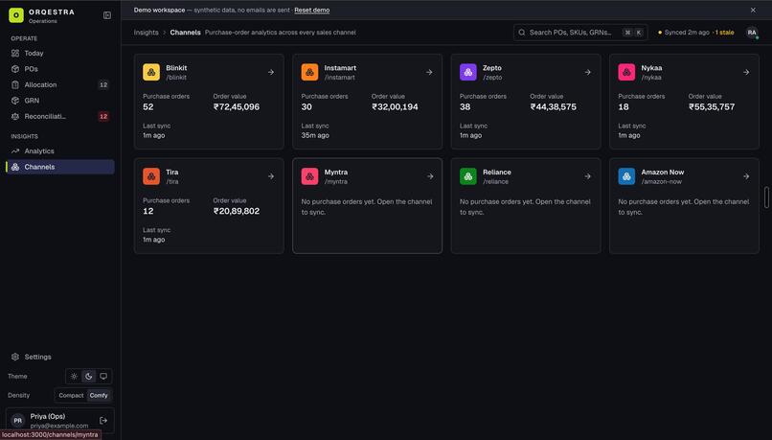Open the Reconciliation sidebar item
Screen dimensions: 772x440
pyautogui.click(x=60, y=116)
